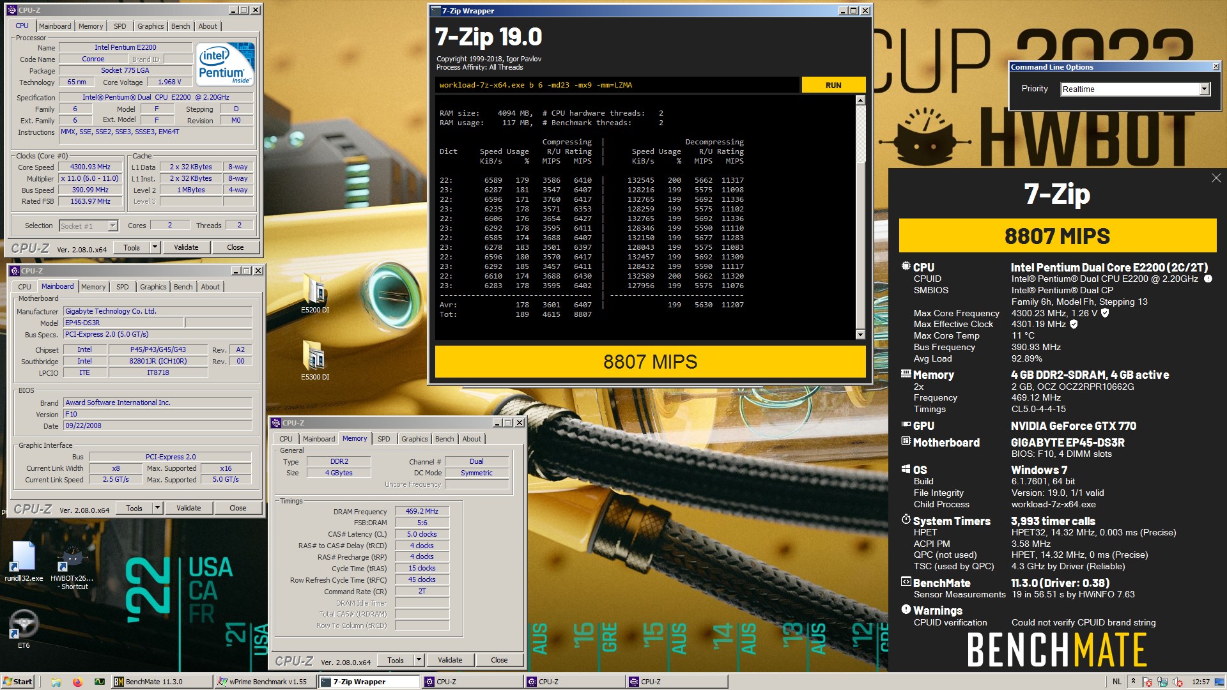This screenshot has width=1227, height=690.
Task: Click Close button in CPU-Z Mainboard window
Action: (x=238, y=508)
